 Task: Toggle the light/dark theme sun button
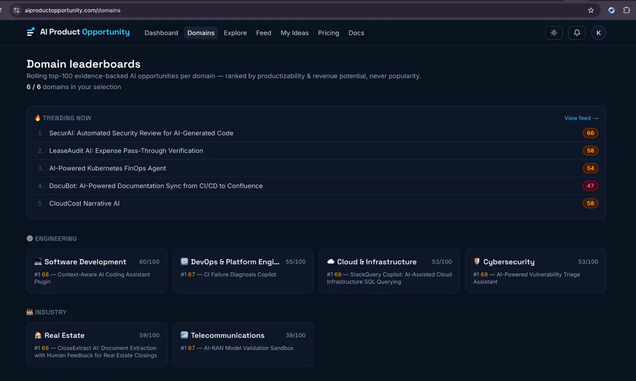[x=554, y=33]
